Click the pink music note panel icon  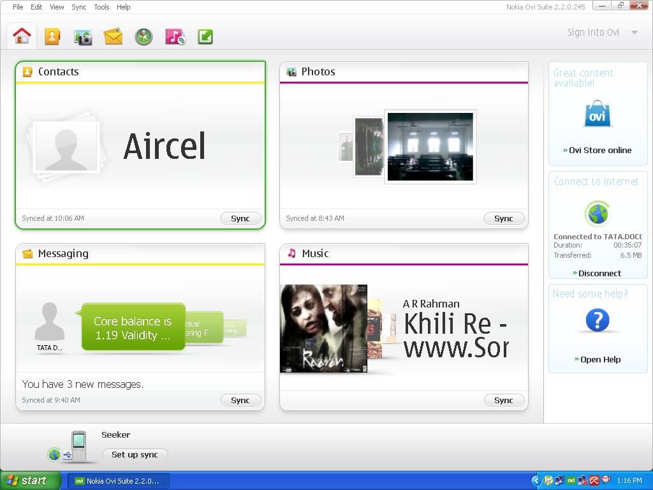[x=292, y=253]
